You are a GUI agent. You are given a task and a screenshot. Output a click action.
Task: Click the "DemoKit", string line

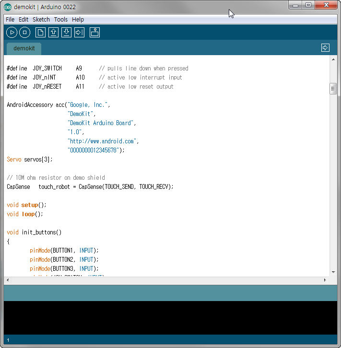[82, 114]
